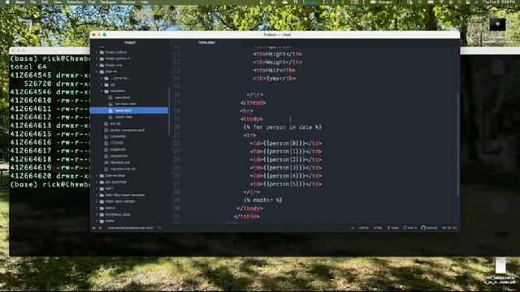Click the HTML grammar selector

coord(377,228)
